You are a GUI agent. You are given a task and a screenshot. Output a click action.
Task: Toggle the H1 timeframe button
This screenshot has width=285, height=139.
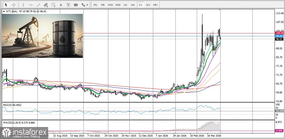[125, 5]
